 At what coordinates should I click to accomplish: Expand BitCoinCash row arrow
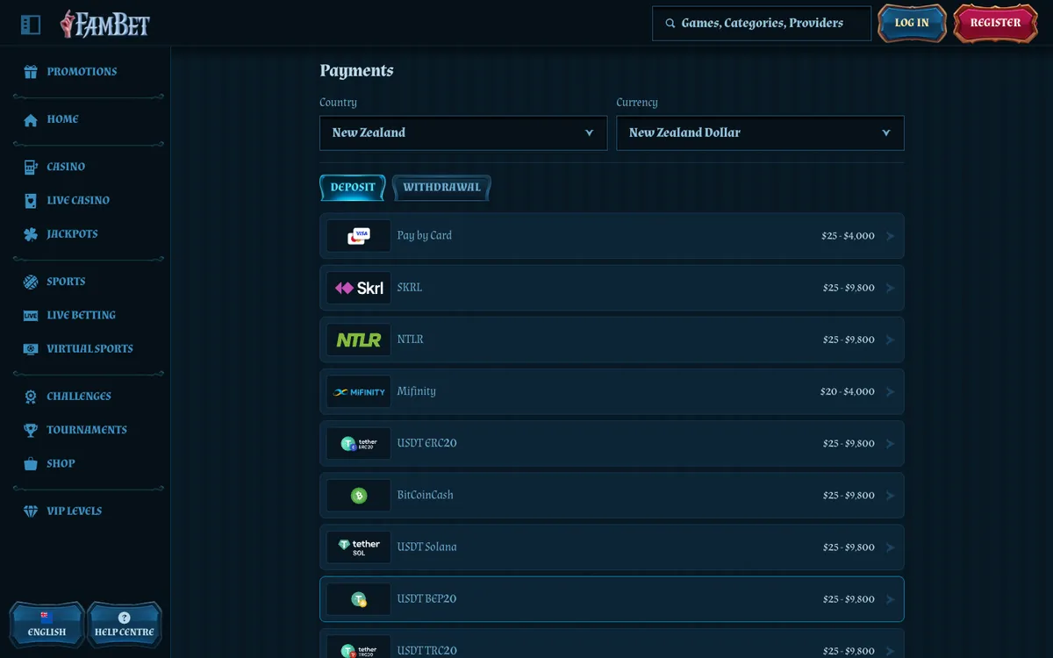coord(891,496)
